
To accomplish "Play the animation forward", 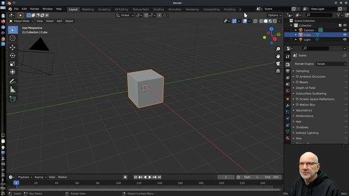I will [150, 177].
